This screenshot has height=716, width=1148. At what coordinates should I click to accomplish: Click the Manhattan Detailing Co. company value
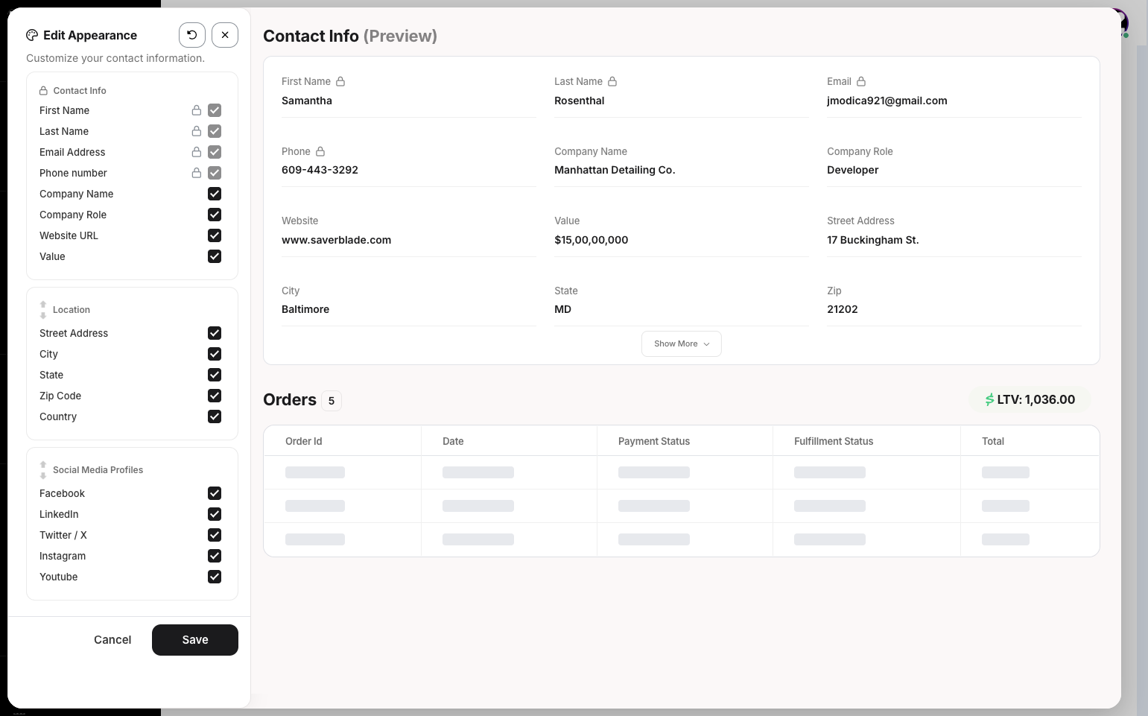(x=615, y=170)
